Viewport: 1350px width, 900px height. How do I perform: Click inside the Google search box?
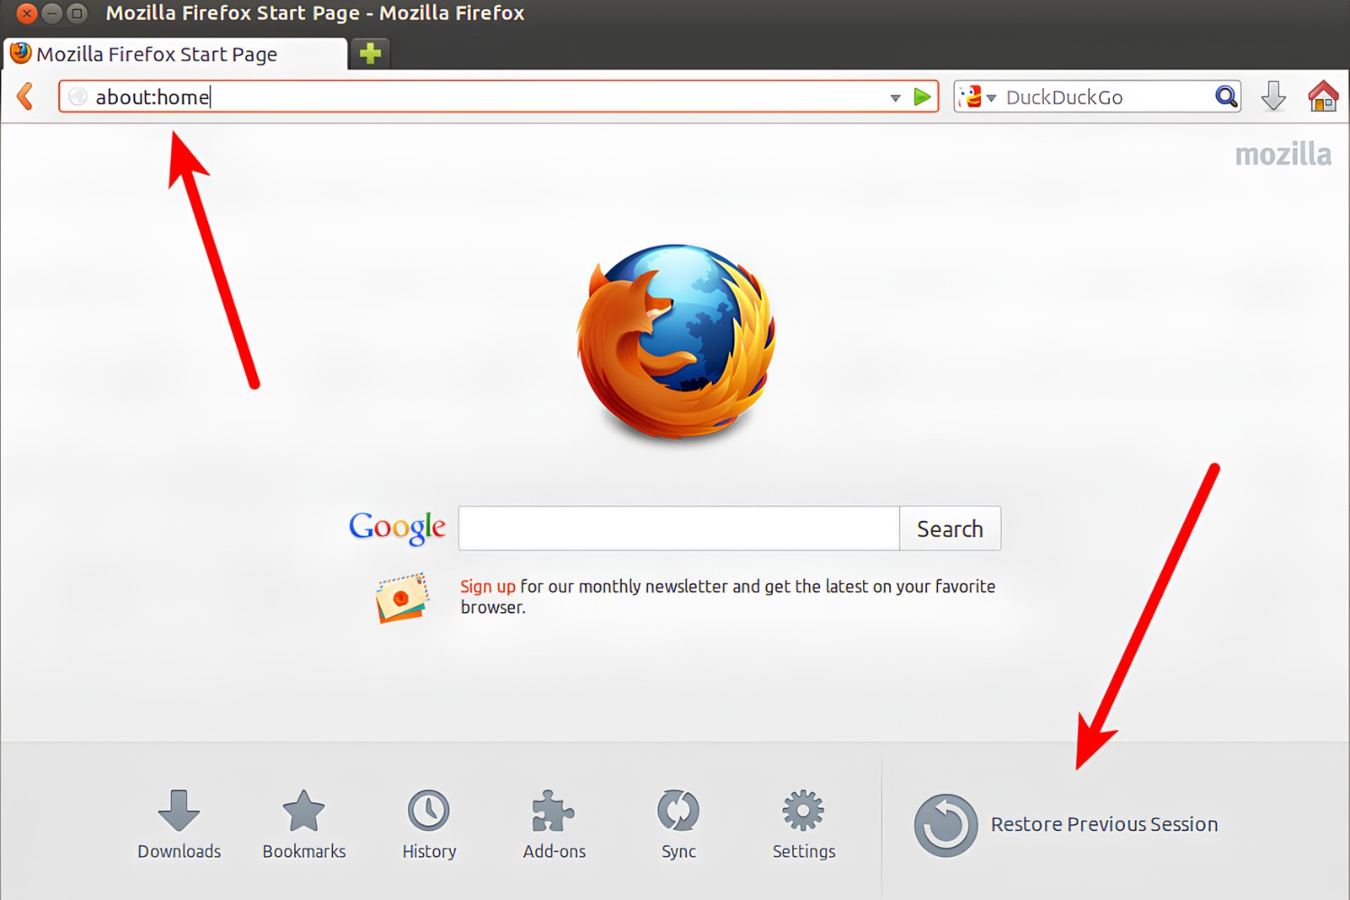tap(677, 528)
